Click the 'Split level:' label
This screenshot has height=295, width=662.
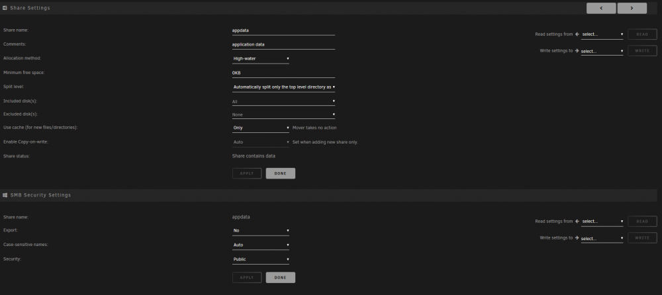13,87
